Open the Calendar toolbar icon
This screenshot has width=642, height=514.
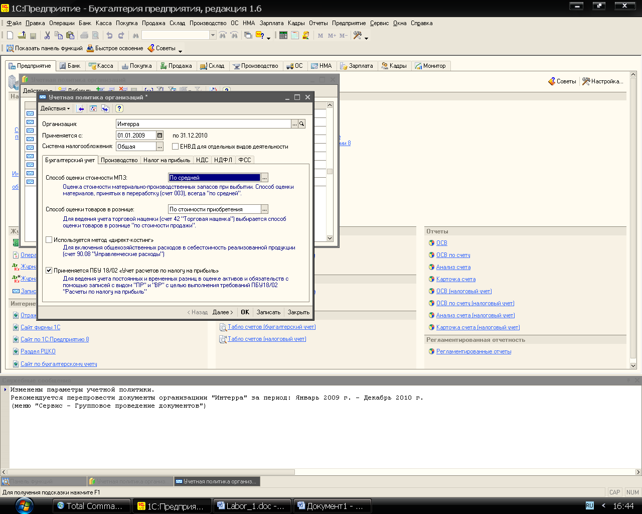click(x=295, y=35)
